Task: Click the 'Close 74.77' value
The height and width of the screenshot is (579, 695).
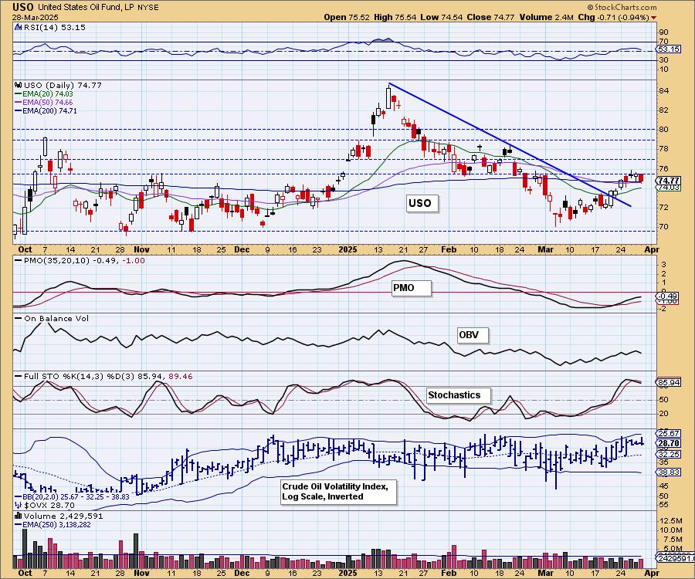Action: 490,17
